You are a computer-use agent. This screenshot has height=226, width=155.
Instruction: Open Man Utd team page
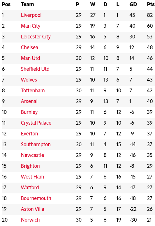click(30, 58)
